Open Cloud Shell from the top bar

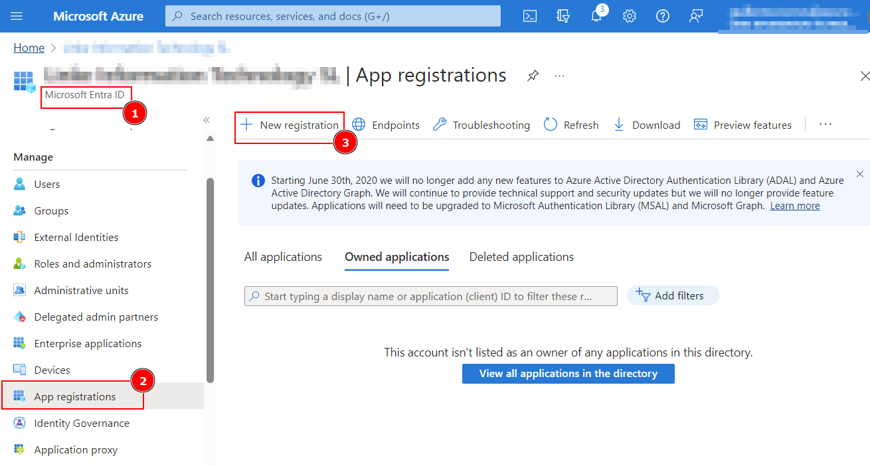point(530,16)
